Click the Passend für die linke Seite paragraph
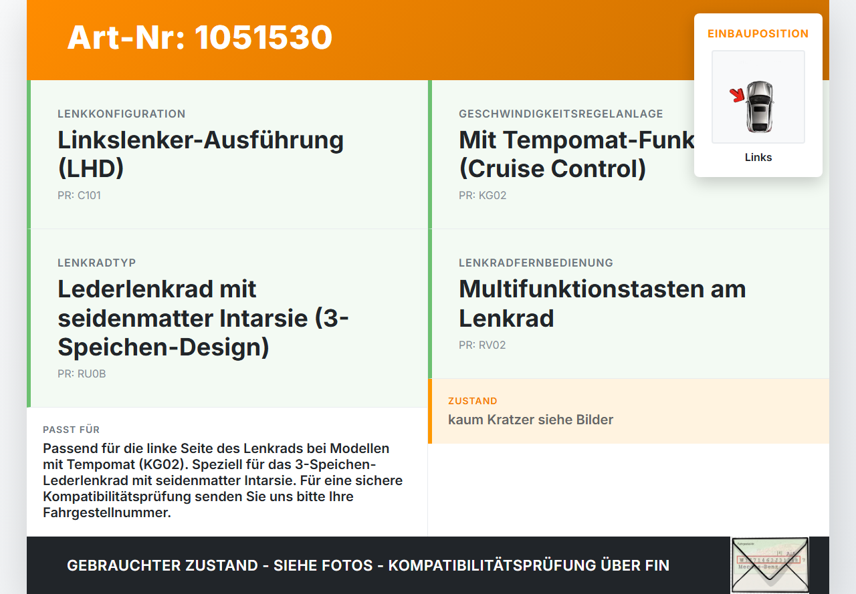Viewport: 856px width, 594px height. point(223,480)
